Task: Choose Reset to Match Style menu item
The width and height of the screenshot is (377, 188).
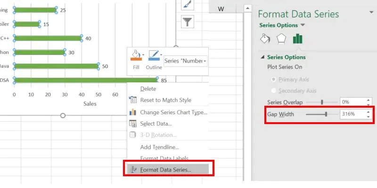Action: [166, 100]
